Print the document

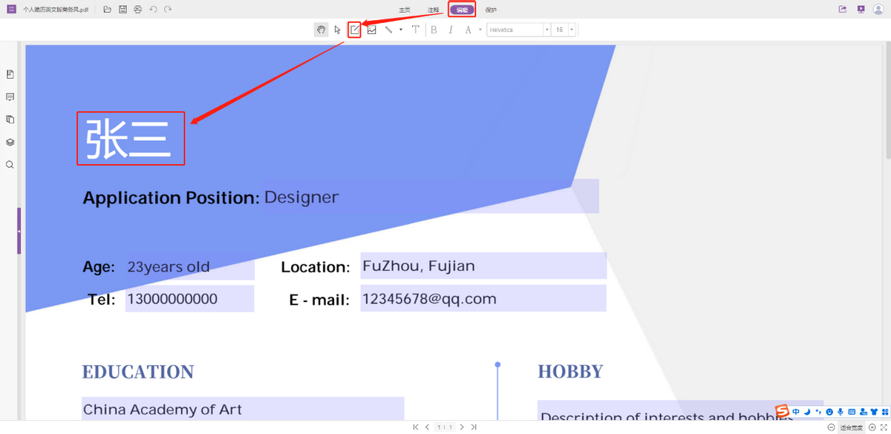(x=138, y=10)
